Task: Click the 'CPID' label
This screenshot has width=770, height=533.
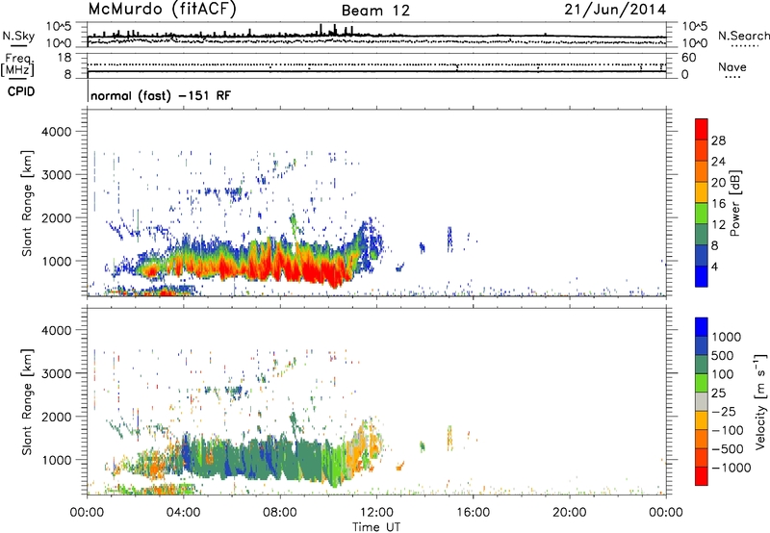Action: click(21, 91)
